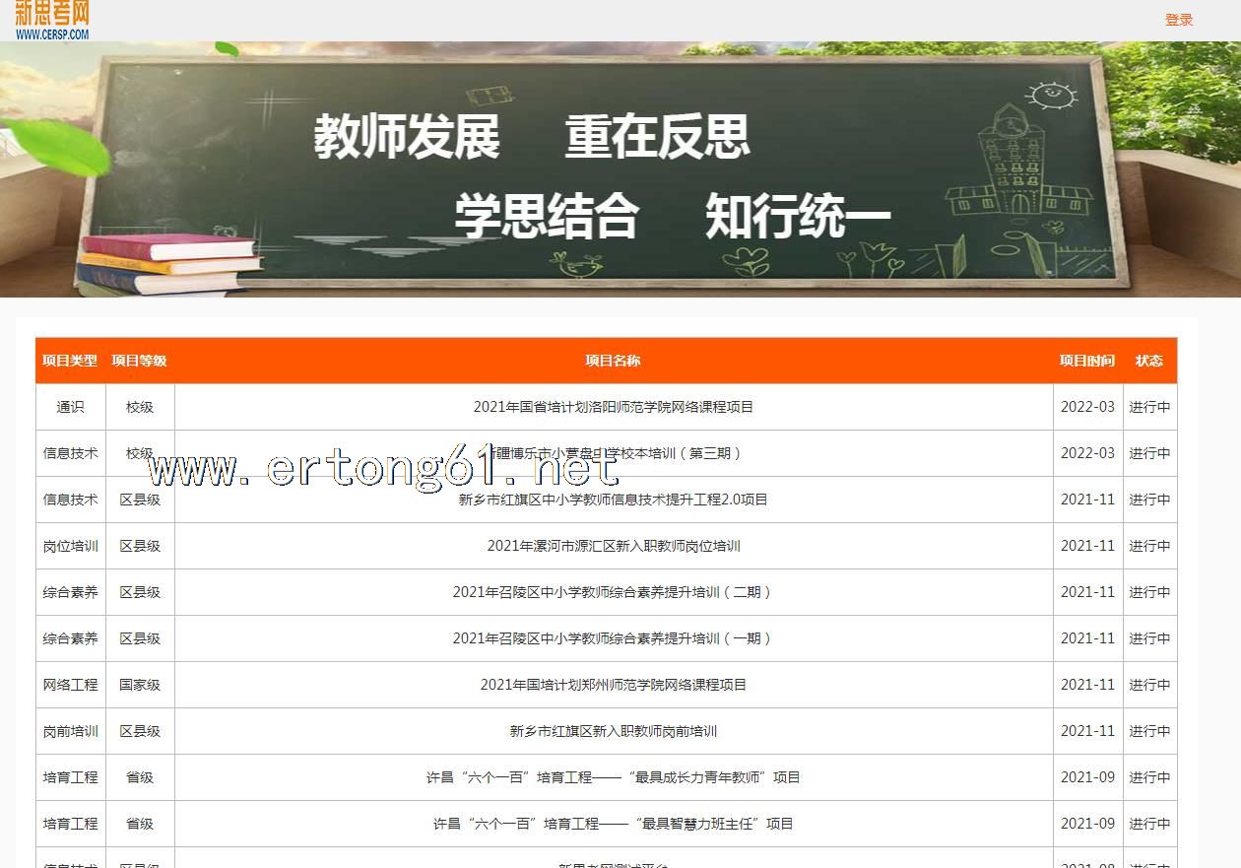Click the chalkboard banner image
Image resolution: width=1241 pixels, height=868 pixels.
620,169
